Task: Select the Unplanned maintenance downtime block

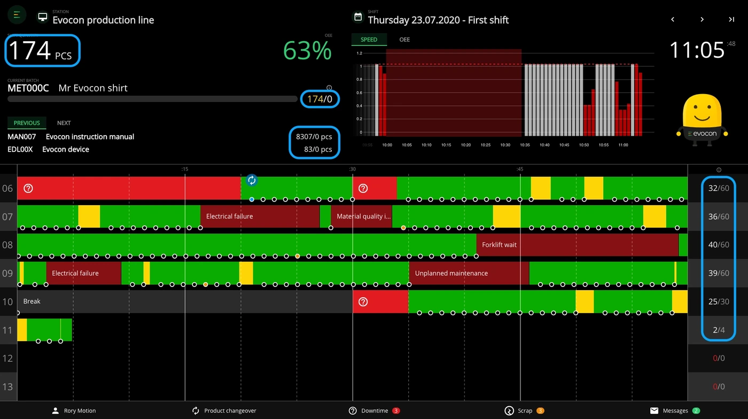Action: coord(469,273)
